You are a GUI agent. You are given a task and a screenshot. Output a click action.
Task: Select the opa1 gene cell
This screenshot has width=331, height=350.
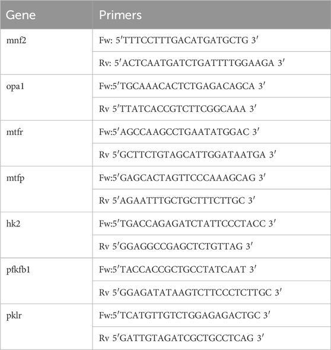46,97
